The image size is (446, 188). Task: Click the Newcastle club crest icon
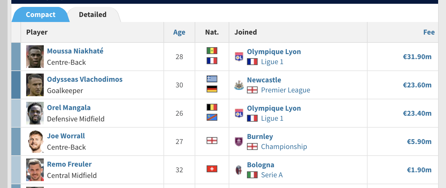(239, 85)
